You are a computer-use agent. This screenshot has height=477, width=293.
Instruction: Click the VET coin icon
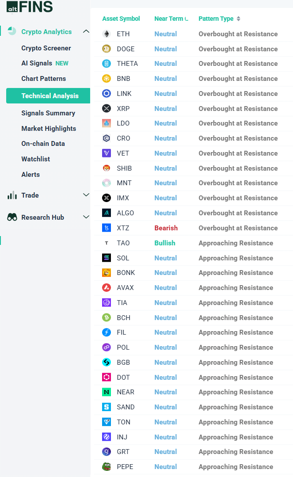[x=107, y=153]
